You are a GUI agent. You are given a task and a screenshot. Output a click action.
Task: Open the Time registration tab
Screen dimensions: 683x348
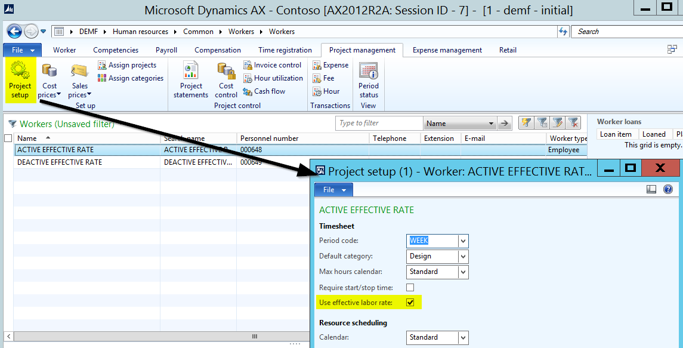coord(285,50)
